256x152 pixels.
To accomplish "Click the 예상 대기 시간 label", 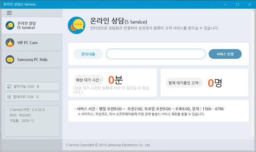I will 89,80.
